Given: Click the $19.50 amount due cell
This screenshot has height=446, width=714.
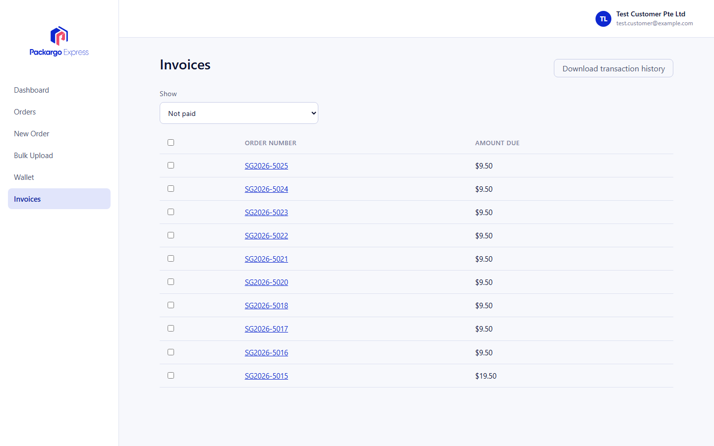Looking at the screenshot, I should [x=486, y=376].
